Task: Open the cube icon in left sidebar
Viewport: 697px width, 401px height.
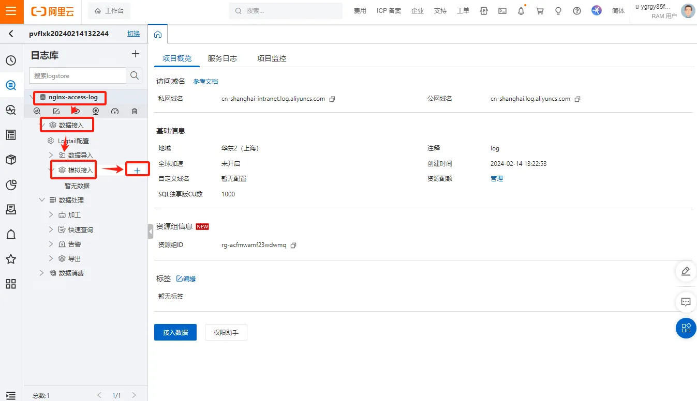Action: tap(11, 160)
